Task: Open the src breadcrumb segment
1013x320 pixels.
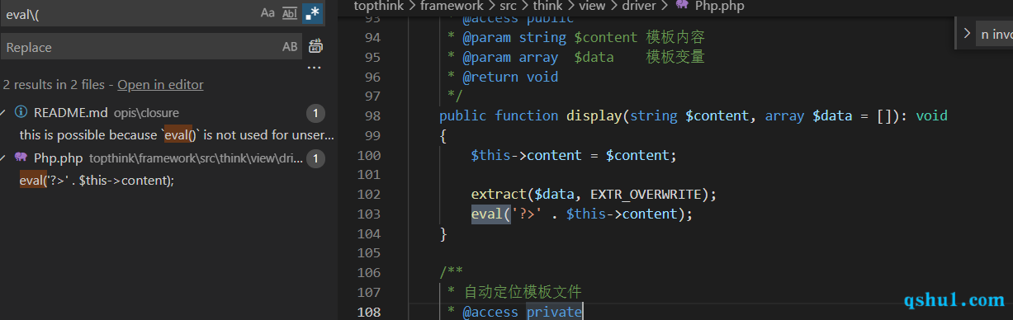Action: (x=508, y=6)
